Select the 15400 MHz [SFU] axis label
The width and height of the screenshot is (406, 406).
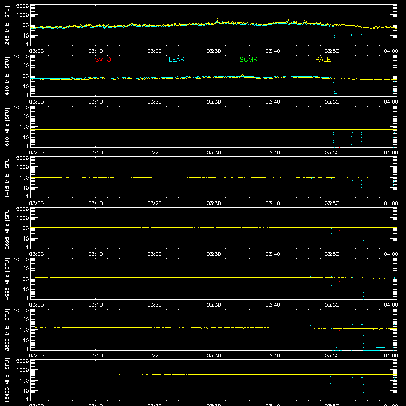point(7,380)
